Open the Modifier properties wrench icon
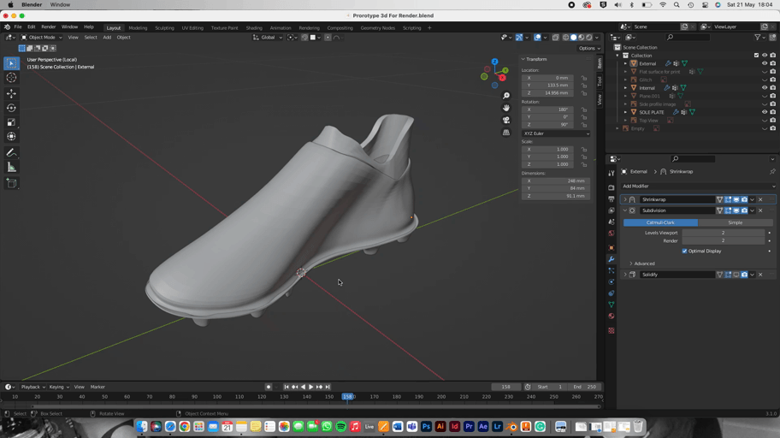 (x=612, y=259)
